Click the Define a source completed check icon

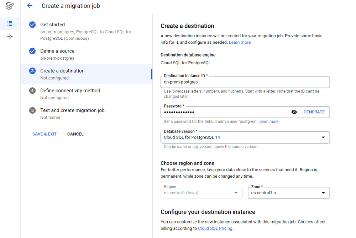coord(32,51)
